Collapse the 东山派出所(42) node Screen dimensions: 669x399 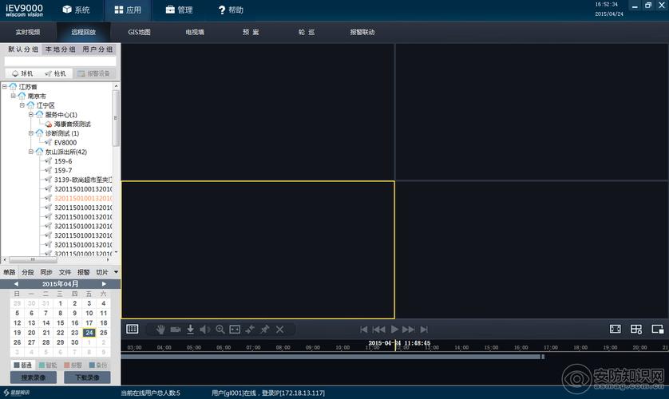pyautogui.click(x=30, y=152)
